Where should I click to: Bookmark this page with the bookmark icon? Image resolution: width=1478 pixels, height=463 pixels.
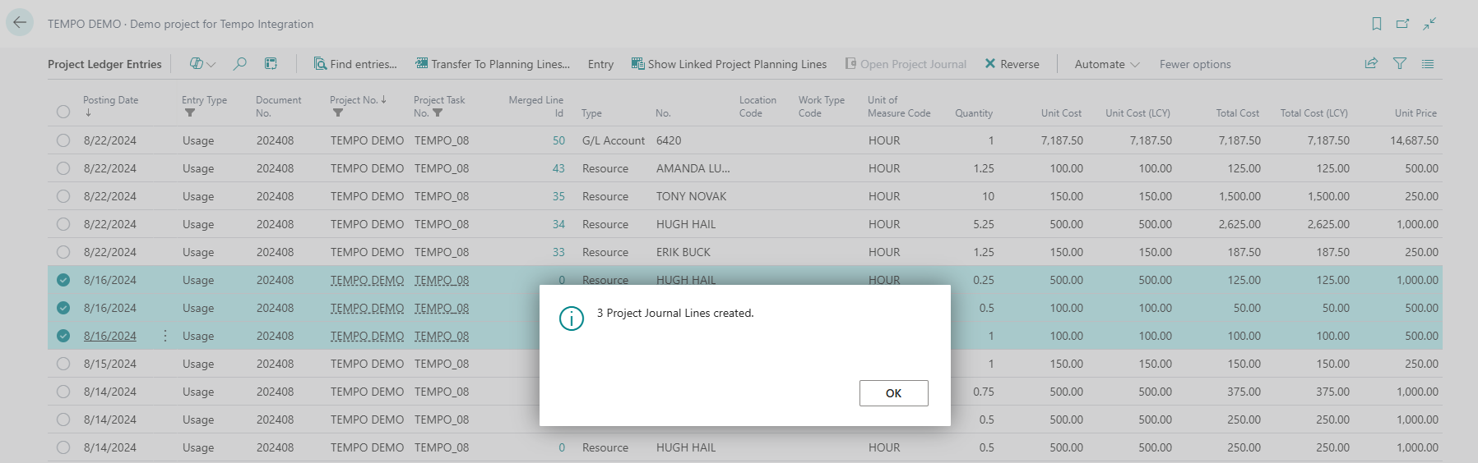pyautogui.click(x=1376, y=24)
